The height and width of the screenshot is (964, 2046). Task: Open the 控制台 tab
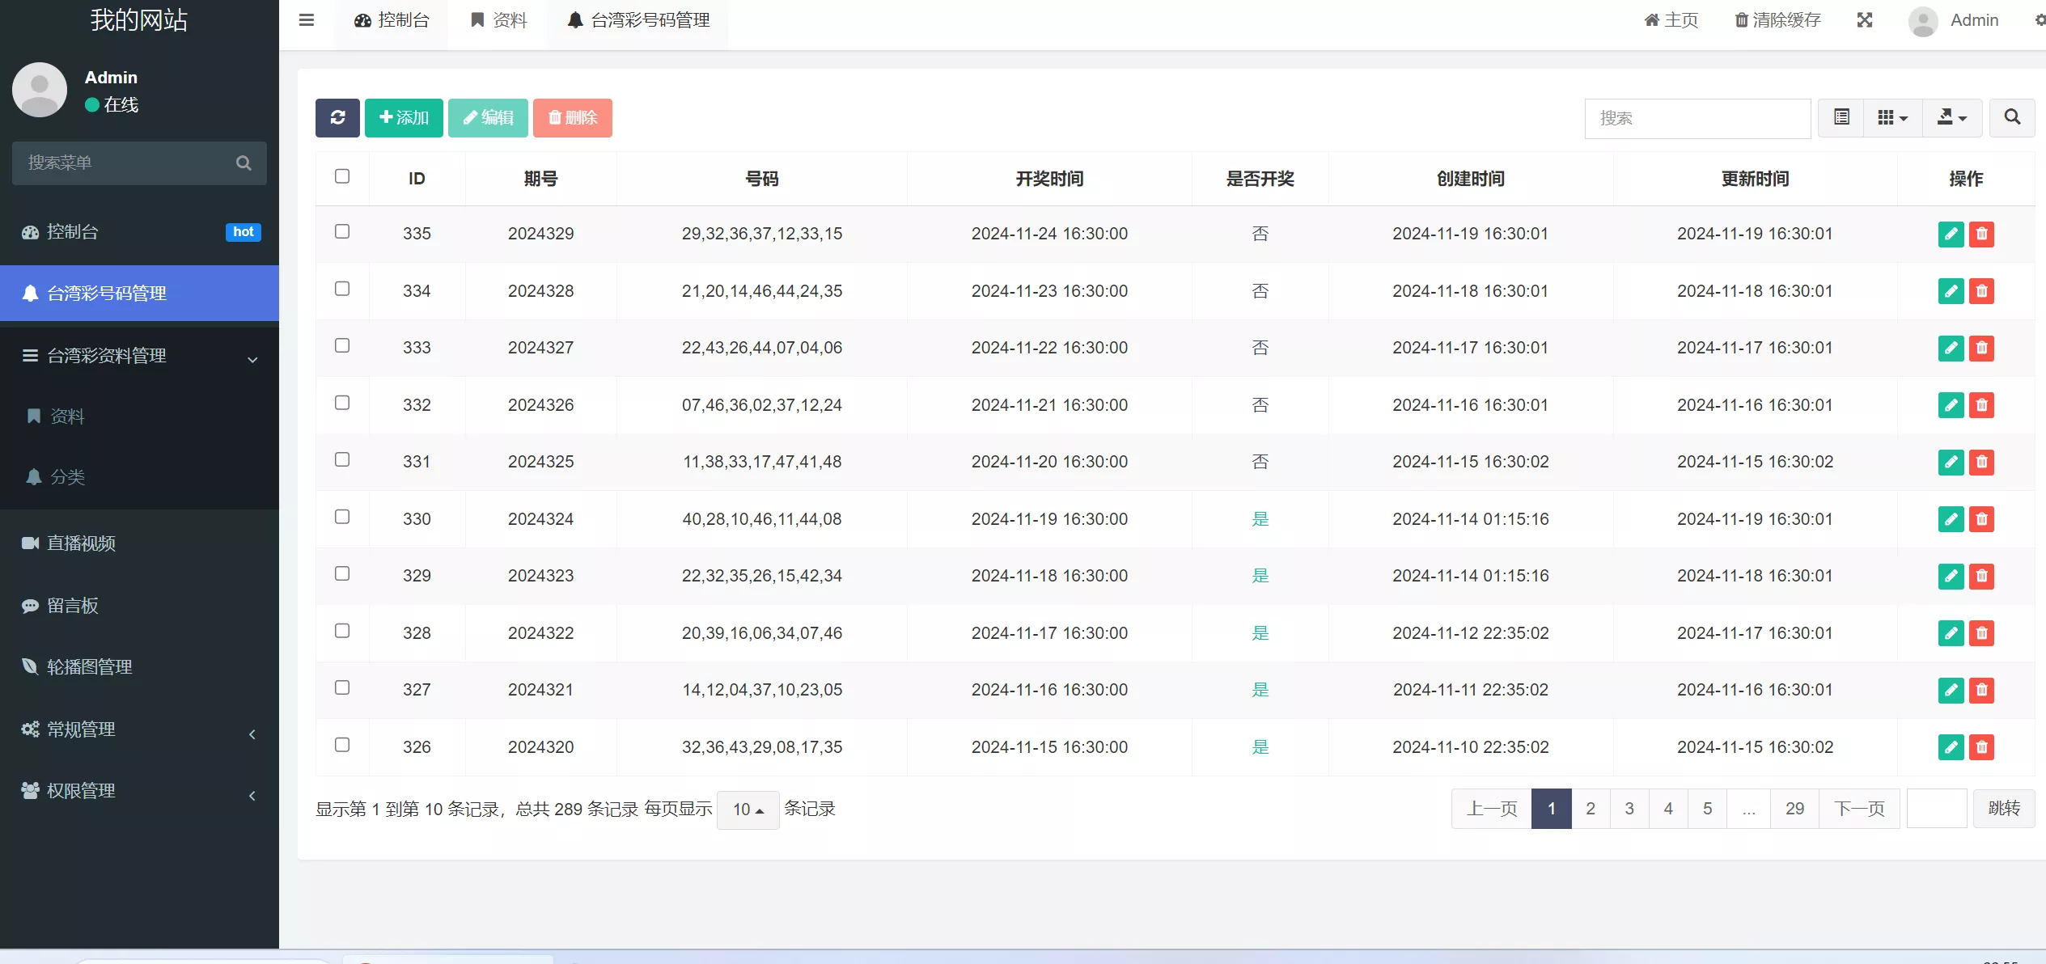tap(392, 19)
